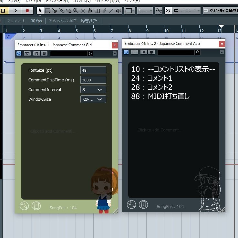This screenshot has width=238, height=238.
Task: Open the ヘルプ(H) menu
Action: click(132, 1)
